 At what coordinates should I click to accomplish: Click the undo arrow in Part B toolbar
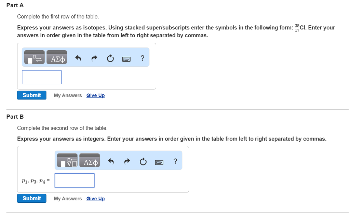coord(111,161)
